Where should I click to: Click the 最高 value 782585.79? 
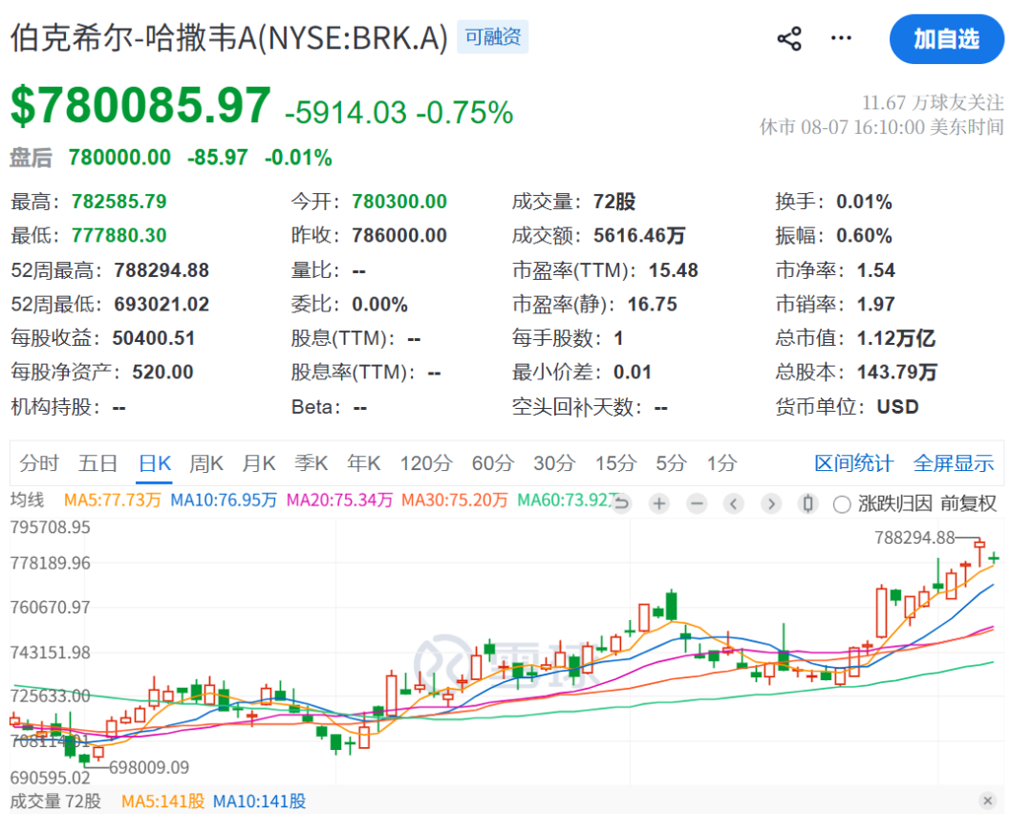pos(119,202)
